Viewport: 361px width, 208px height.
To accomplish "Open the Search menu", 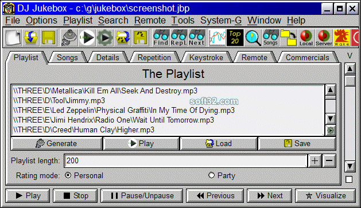I will [x=113, y=21].
